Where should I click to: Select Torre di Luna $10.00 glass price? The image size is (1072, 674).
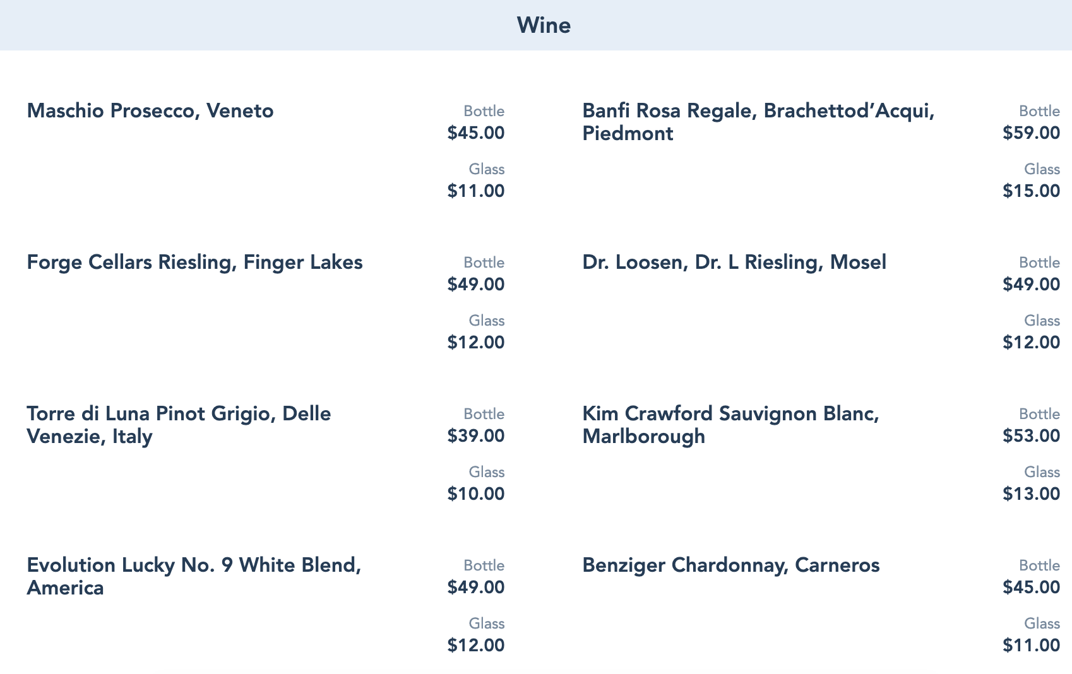(x=476, y=494)
